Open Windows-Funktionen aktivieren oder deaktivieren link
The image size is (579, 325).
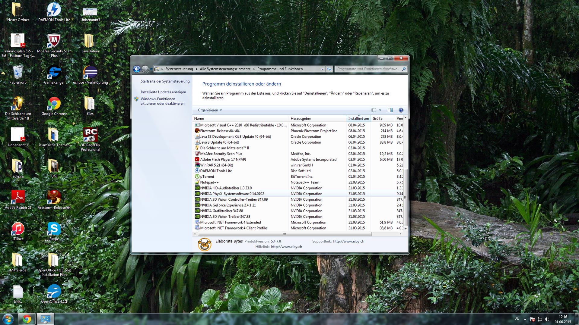pyautogui.click(x=162, y=101)
